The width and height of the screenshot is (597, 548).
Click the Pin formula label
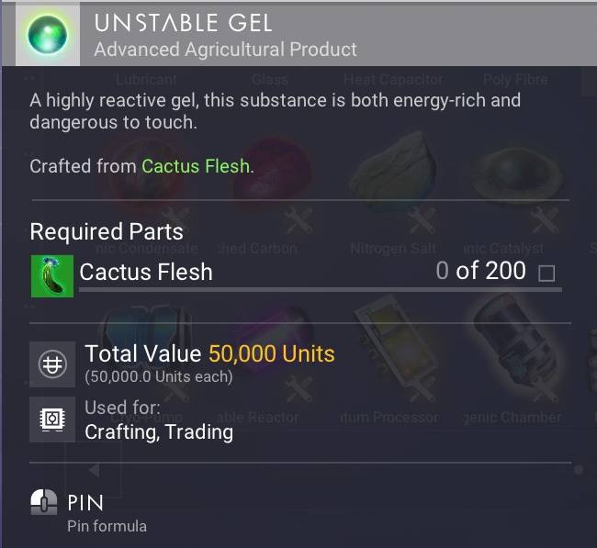107,526
